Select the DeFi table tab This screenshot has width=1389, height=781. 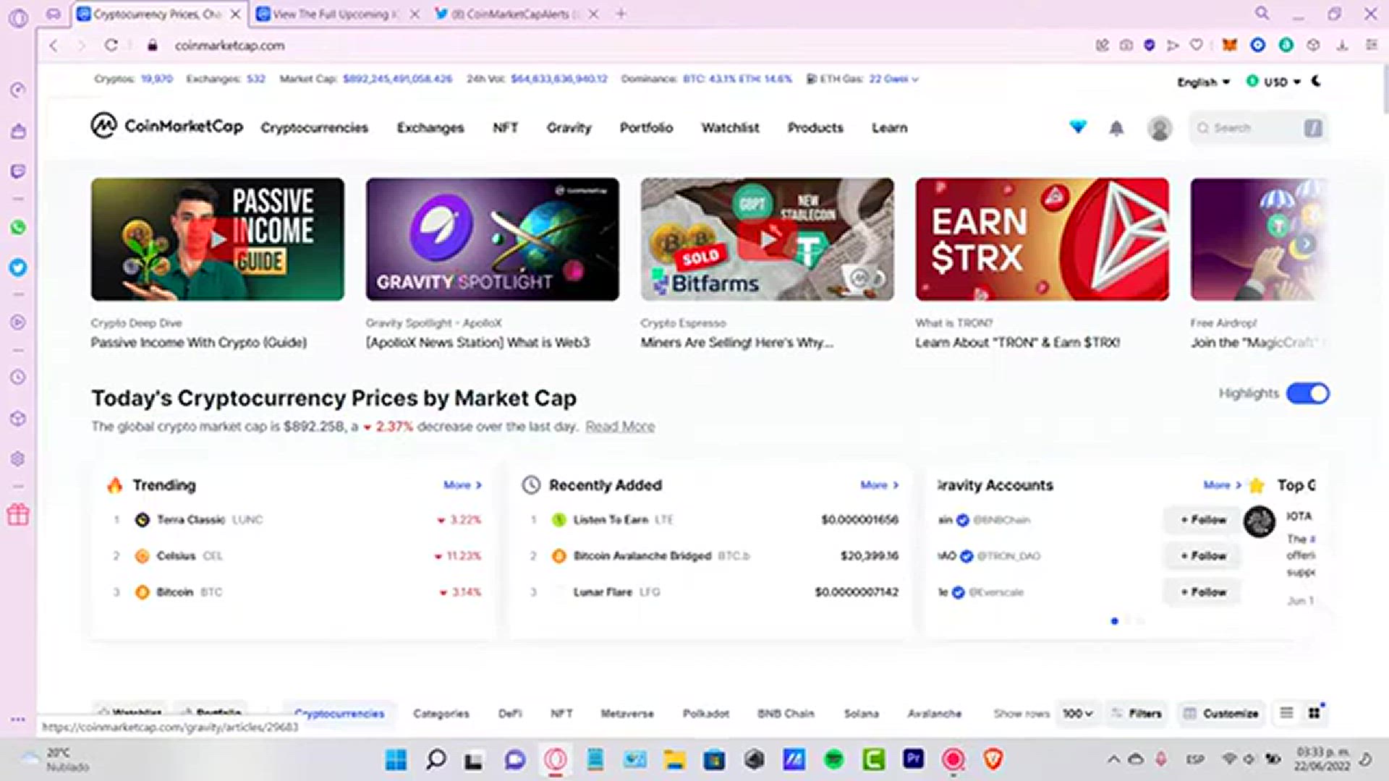click(x=509, y=714)
